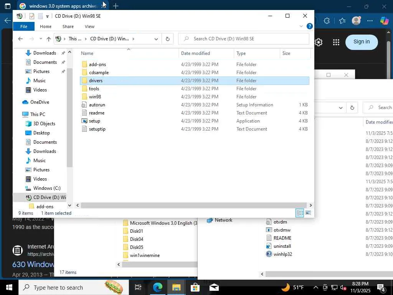Open pinned Pictures in Quick access
The width and height of the screenshot is (393, 295).
[41, 71]
